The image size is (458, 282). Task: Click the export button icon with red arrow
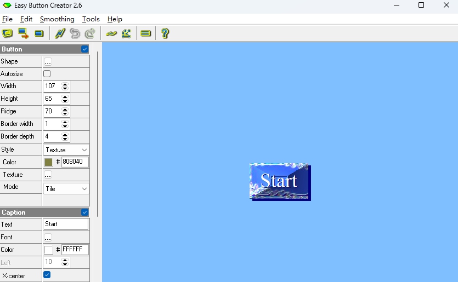[24, 33]
